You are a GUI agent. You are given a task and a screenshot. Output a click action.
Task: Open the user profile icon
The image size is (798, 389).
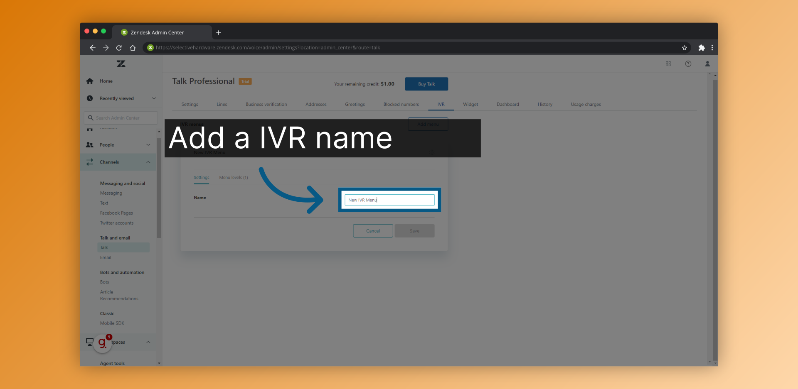[707, 64]
